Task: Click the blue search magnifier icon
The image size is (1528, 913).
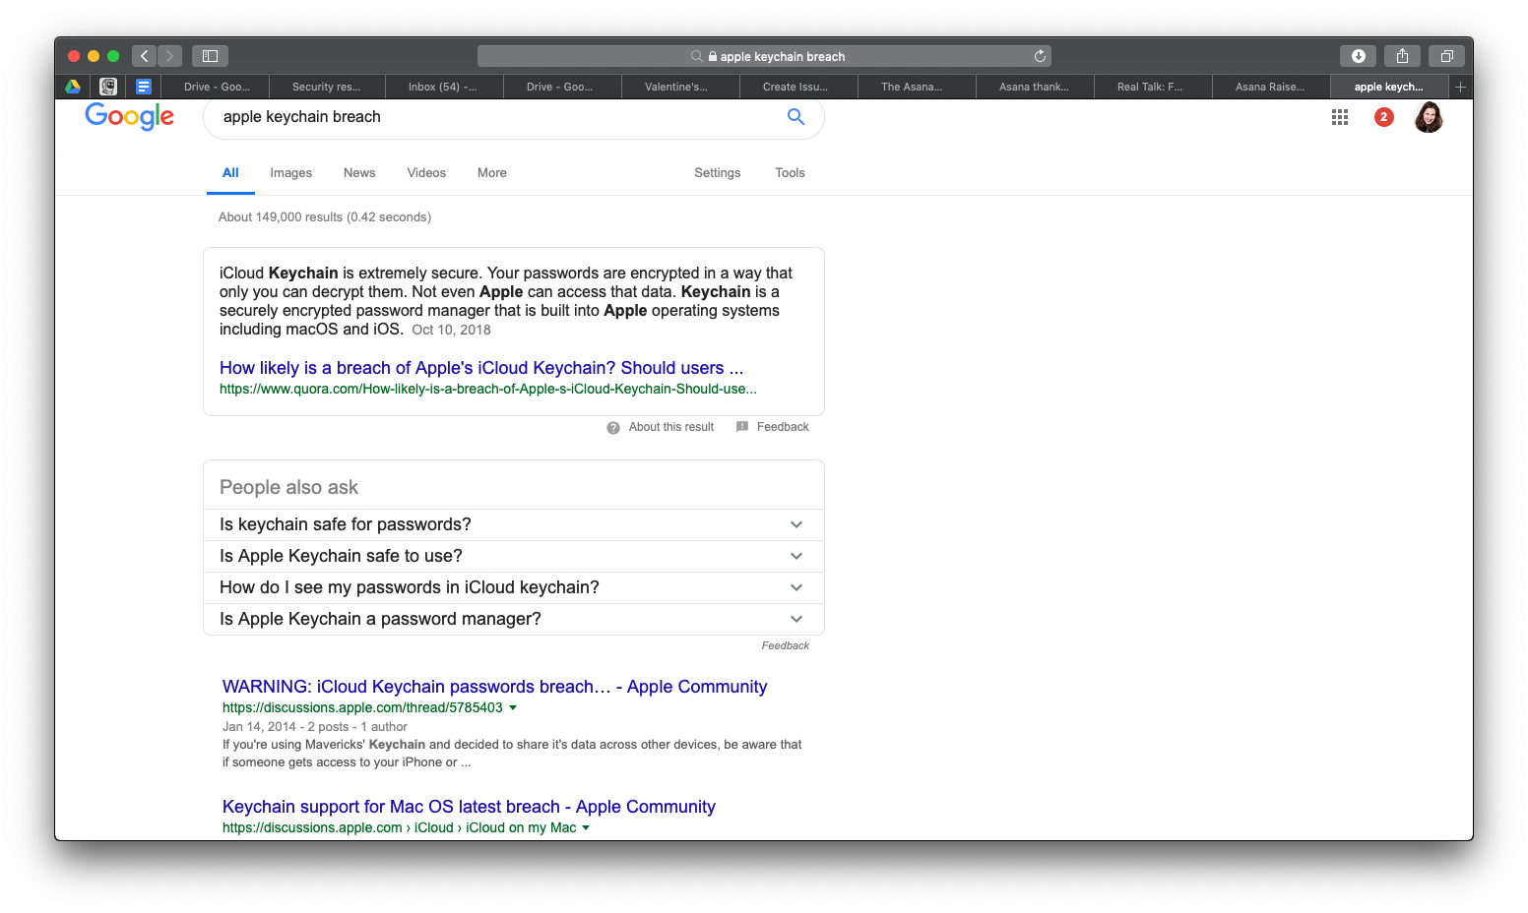Action: (796, 117)
